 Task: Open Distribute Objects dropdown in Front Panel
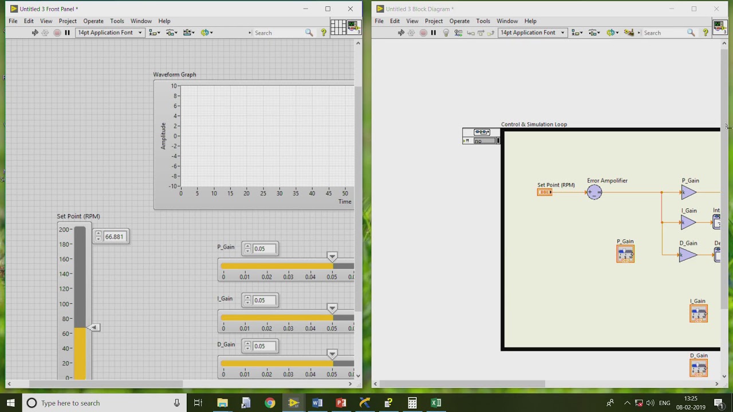point(172,33)
